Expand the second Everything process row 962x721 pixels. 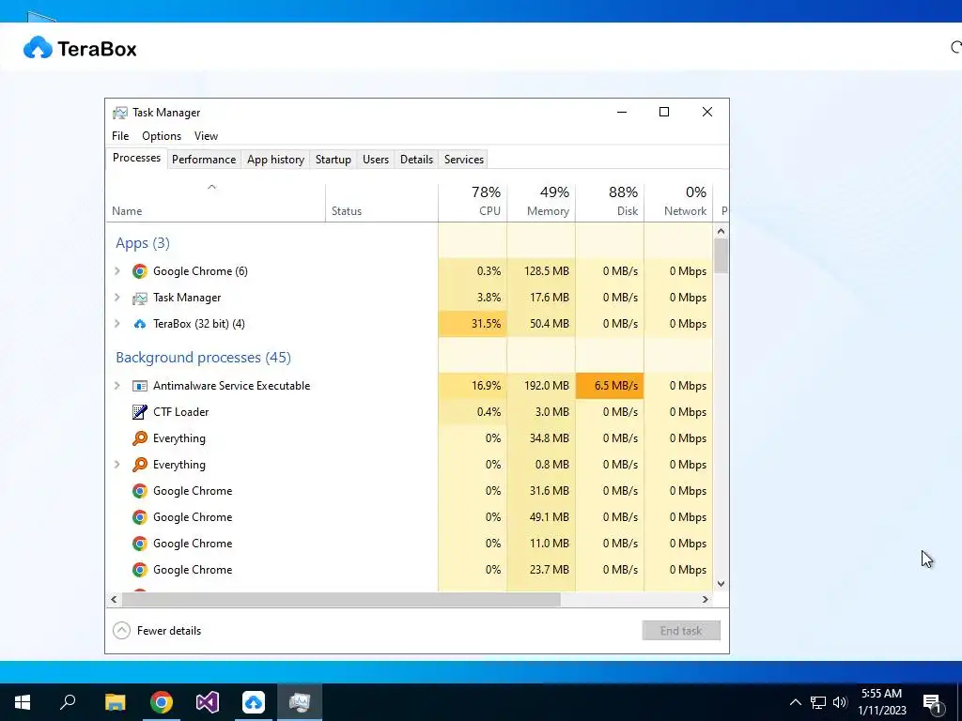117,465
